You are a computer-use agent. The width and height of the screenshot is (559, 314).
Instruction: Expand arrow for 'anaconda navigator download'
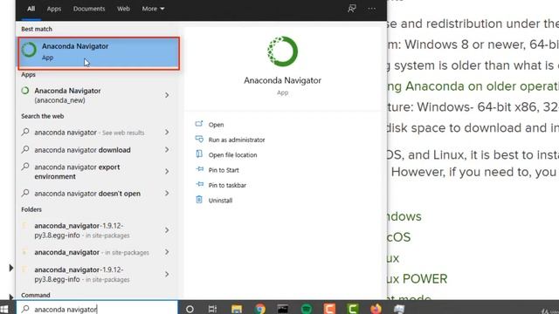tap(167, 150)
